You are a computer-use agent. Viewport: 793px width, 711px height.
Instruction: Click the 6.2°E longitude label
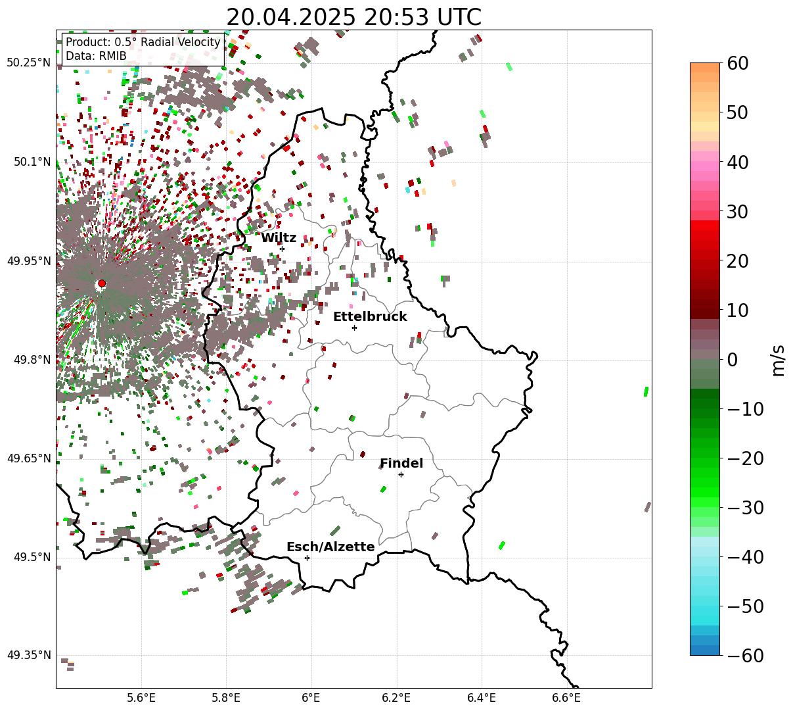click(x=397, y=697)
